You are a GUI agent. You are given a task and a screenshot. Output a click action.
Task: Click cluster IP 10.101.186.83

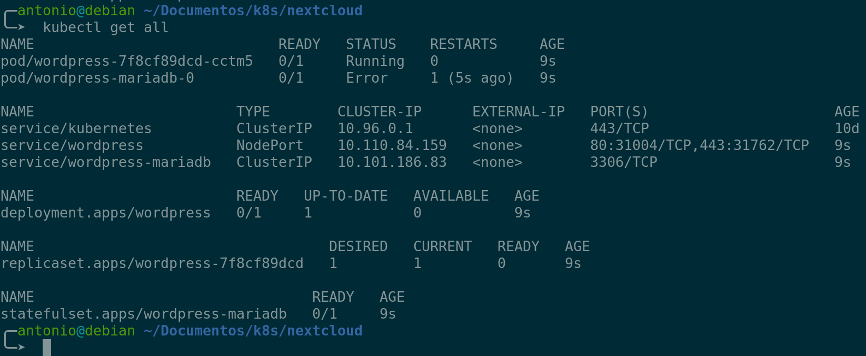click(392, 162)
